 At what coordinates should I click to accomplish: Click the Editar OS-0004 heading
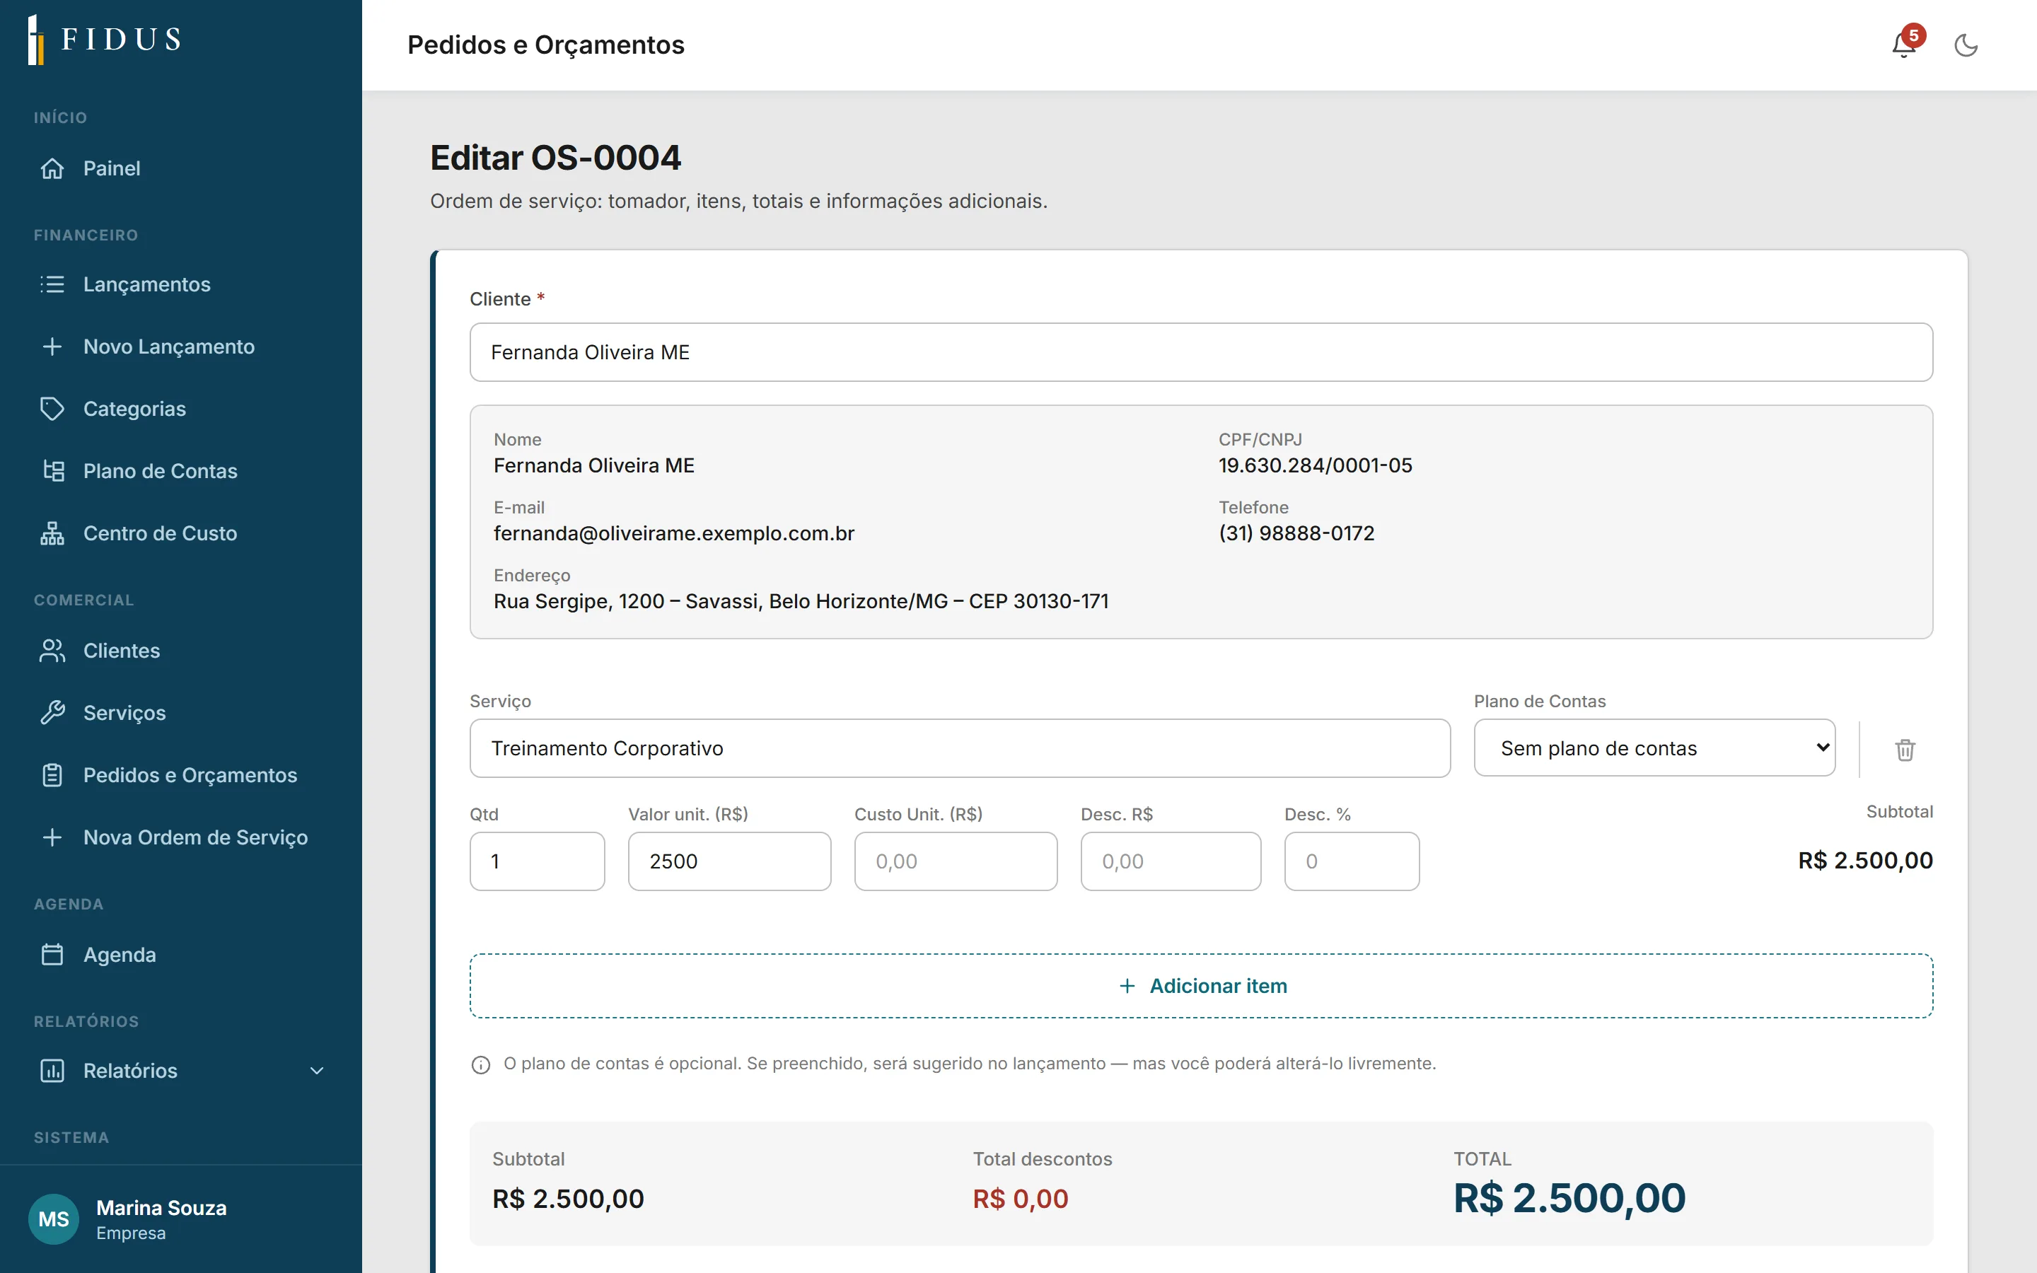click(555, 158)
